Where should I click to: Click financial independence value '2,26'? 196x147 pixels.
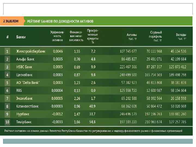(77, 98)
